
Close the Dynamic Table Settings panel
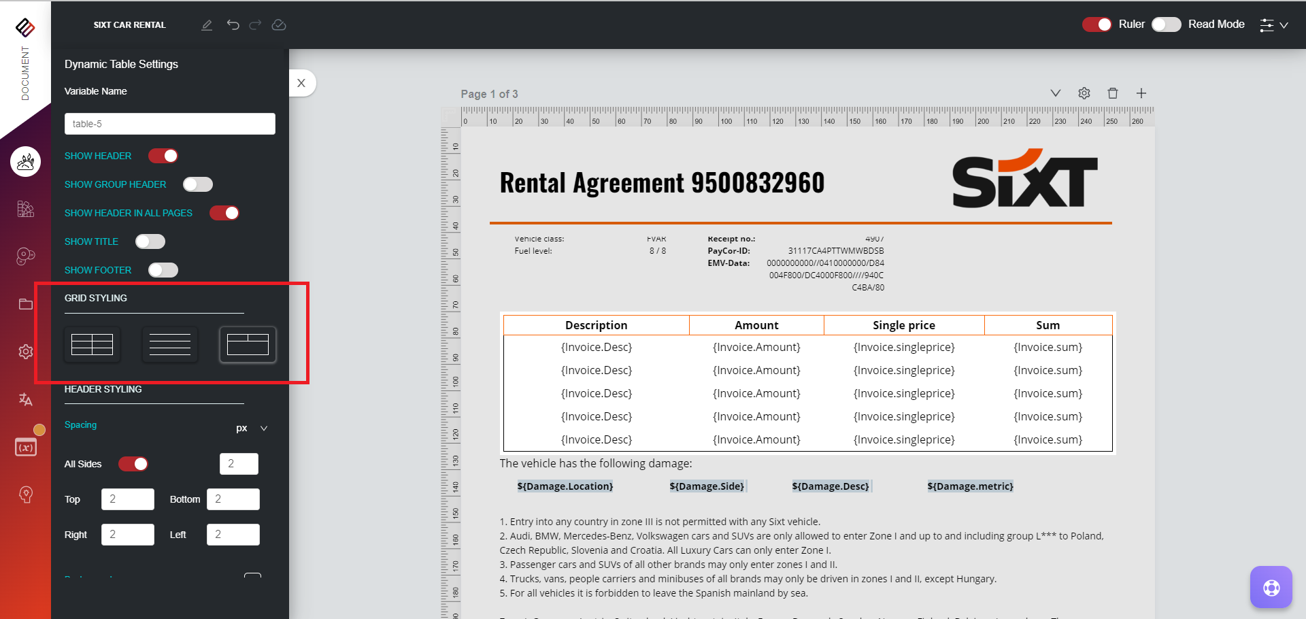[301, 83]
